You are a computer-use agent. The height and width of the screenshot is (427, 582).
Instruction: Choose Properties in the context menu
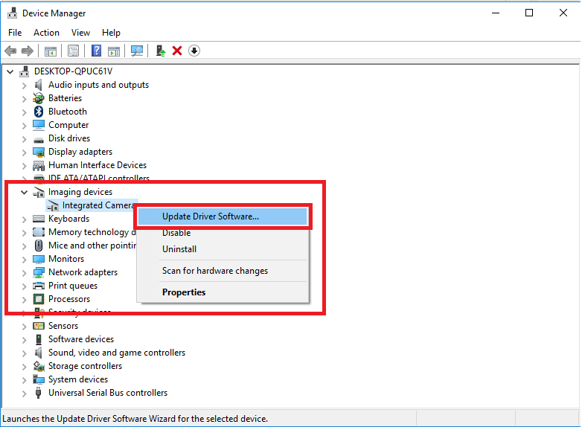click(x=184, y=292)
